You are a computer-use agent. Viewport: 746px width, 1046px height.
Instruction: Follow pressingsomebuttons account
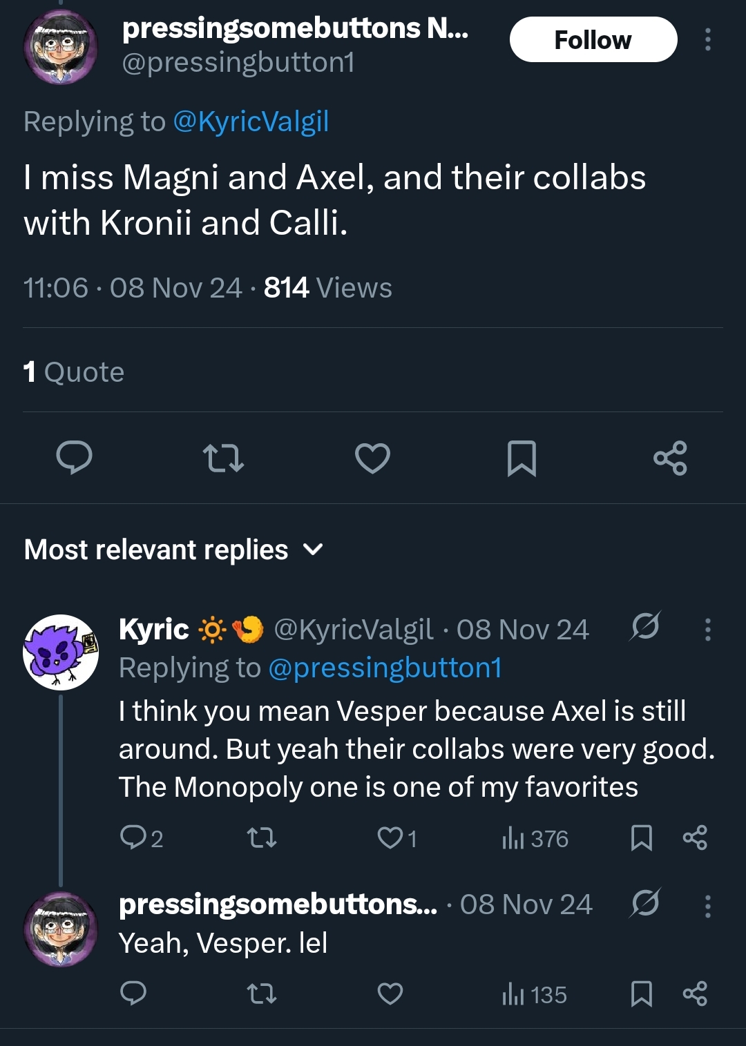pos(593,39)
